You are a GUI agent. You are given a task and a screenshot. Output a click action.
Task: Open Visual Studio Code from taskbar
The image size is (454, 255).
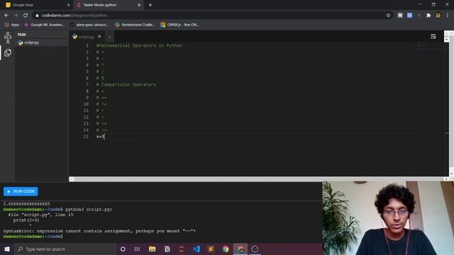196,249
